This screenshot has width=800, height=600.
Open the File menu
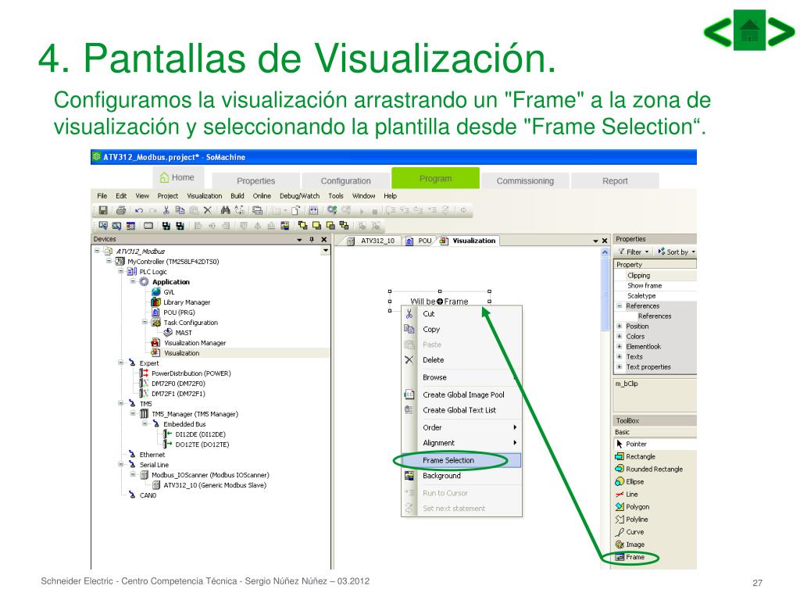pos(102,196)
